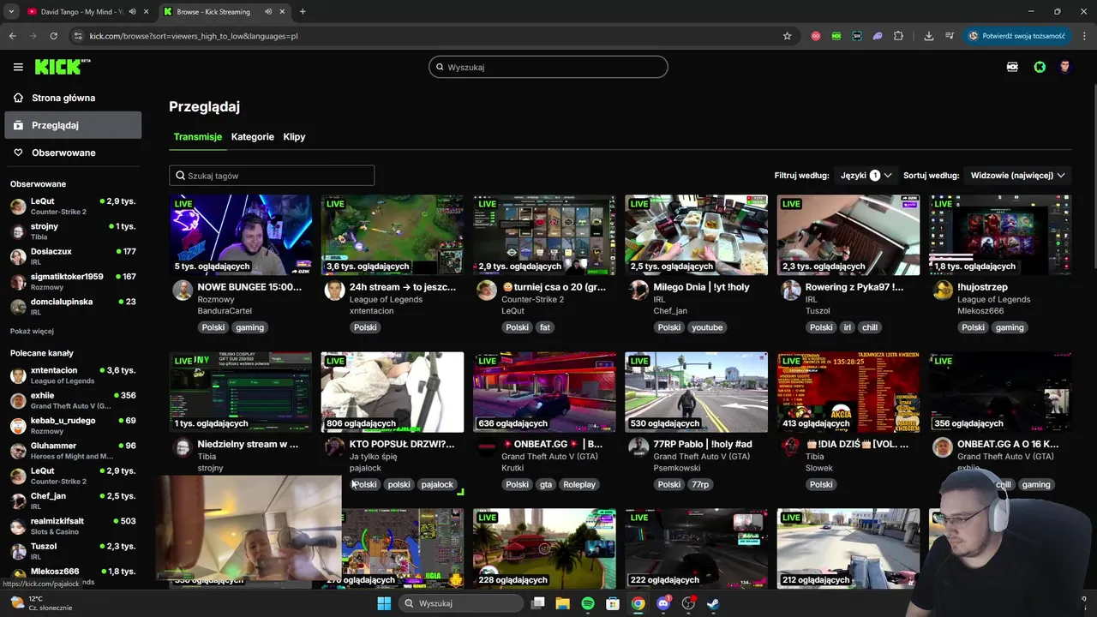
Task: Open the Miłego Dnia stream thumbnail
Action: click(696, 235)
